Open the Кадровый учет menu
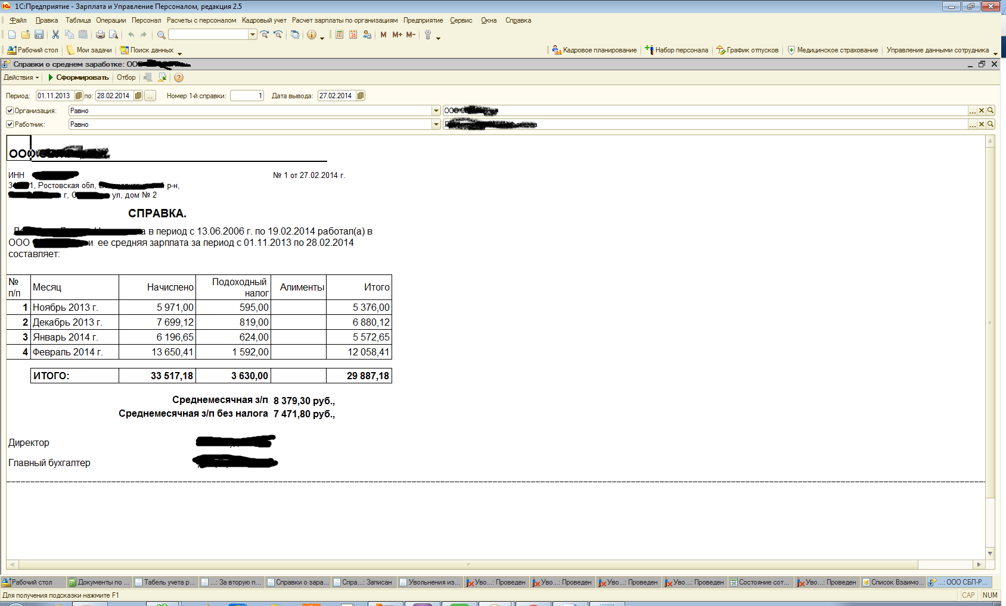The width and height of the screenshot is (1006, 606). (264, 20)
